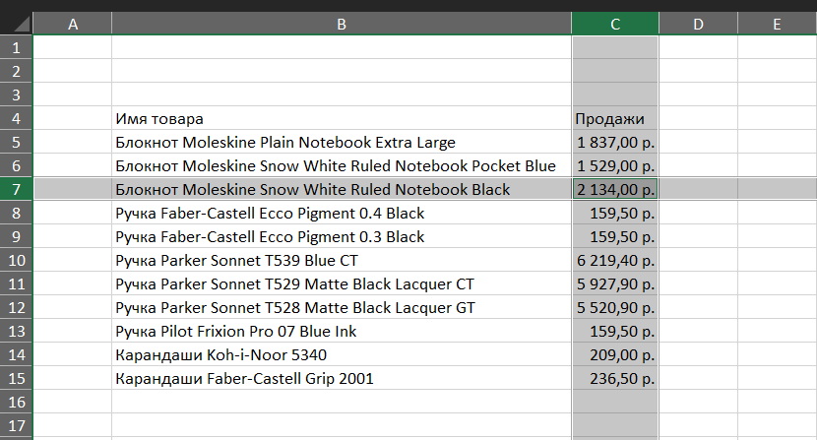
Task: Click 'Блокнот Moleskine Plain Notebook Extra Large' cell
Action: 342,142
